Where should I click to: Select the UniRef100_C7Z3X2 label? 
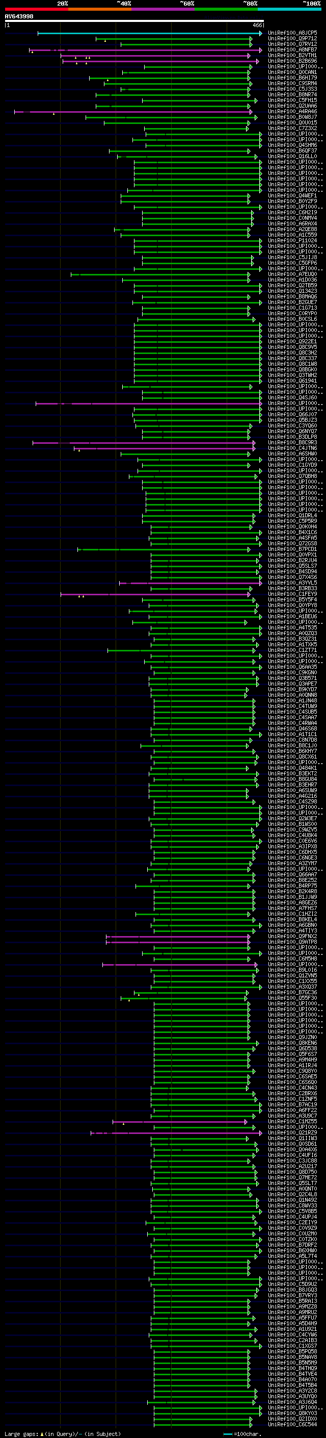[x=292, y=129]
